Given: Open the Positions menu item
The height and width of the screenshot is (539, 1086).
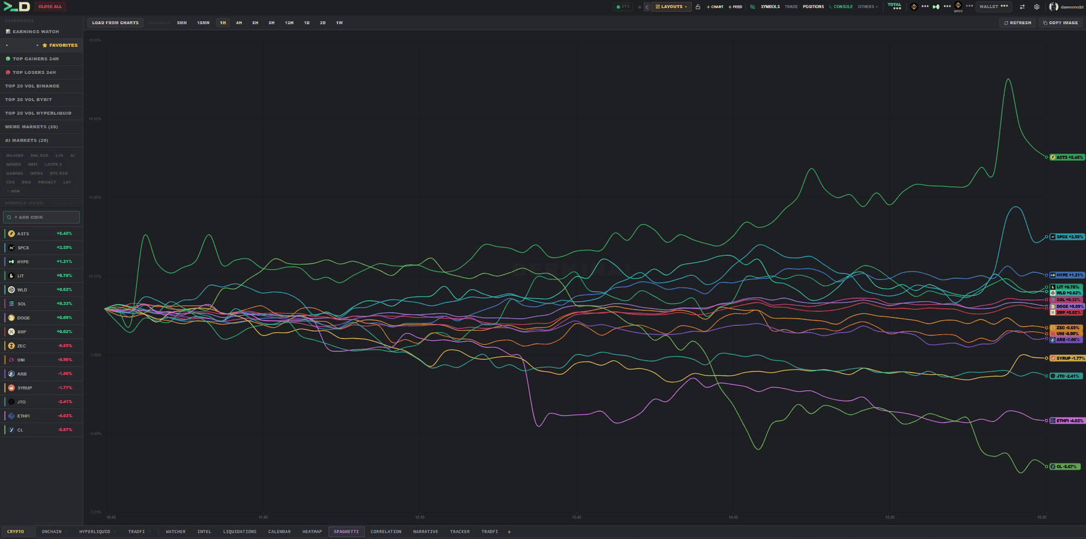Looking at the screenshot, I should point(813,7).
